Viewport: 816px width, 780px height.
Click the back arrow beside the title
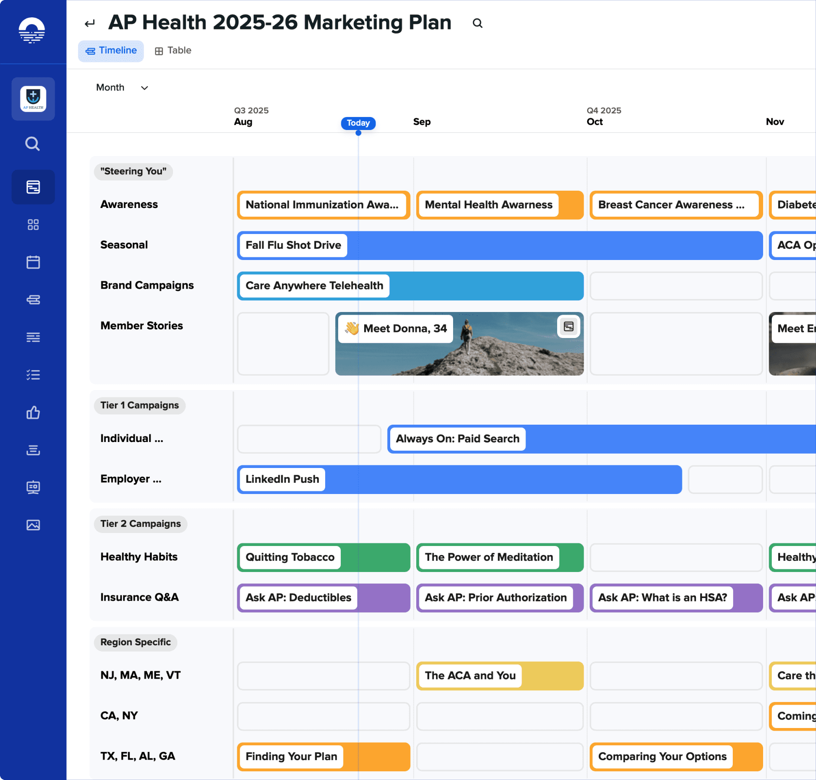[x=90, y=23]
